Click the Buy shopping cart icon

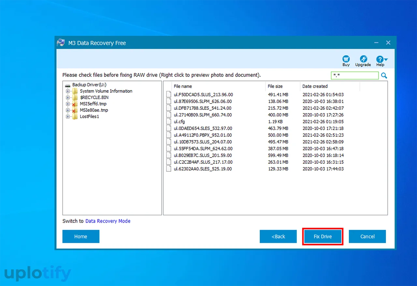[x=346, y=59]
